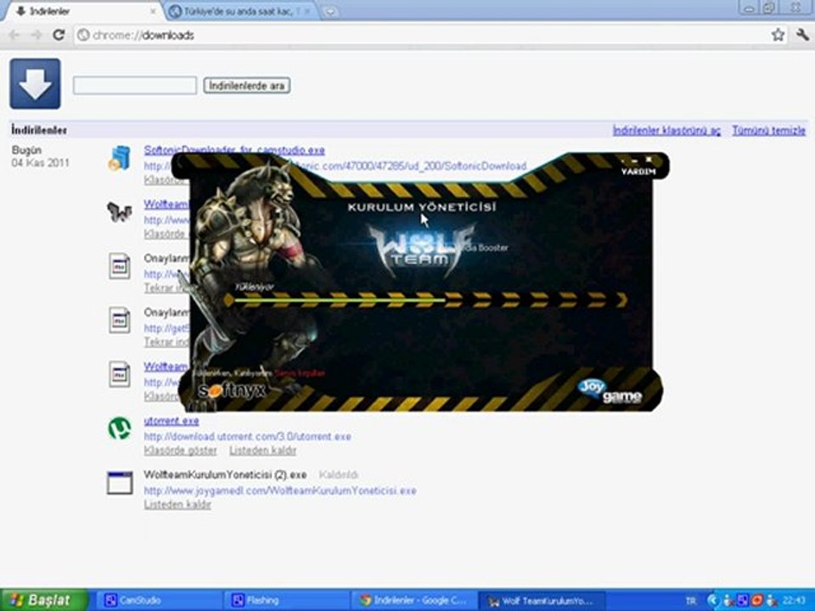This screenshot has height=611, width=815.
Task: Switch to Wolf TeamKurulumYo... taskbar button
Action: point(541,601)
